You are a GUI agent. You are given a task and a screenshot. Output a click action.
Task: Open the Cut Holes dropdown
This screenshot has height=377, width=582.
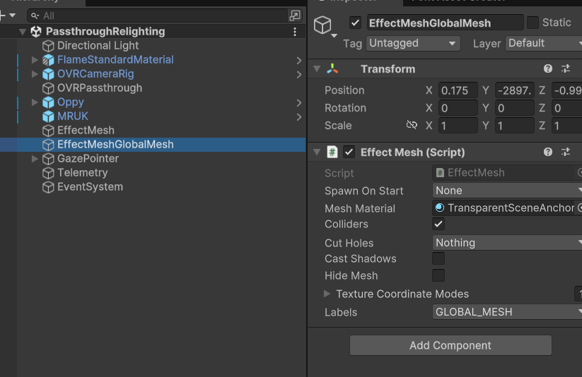point(507,243)
